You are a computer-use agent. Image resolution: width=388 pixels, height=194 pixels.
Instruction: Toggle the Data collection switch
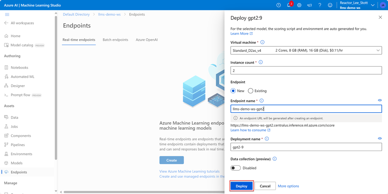236,168
